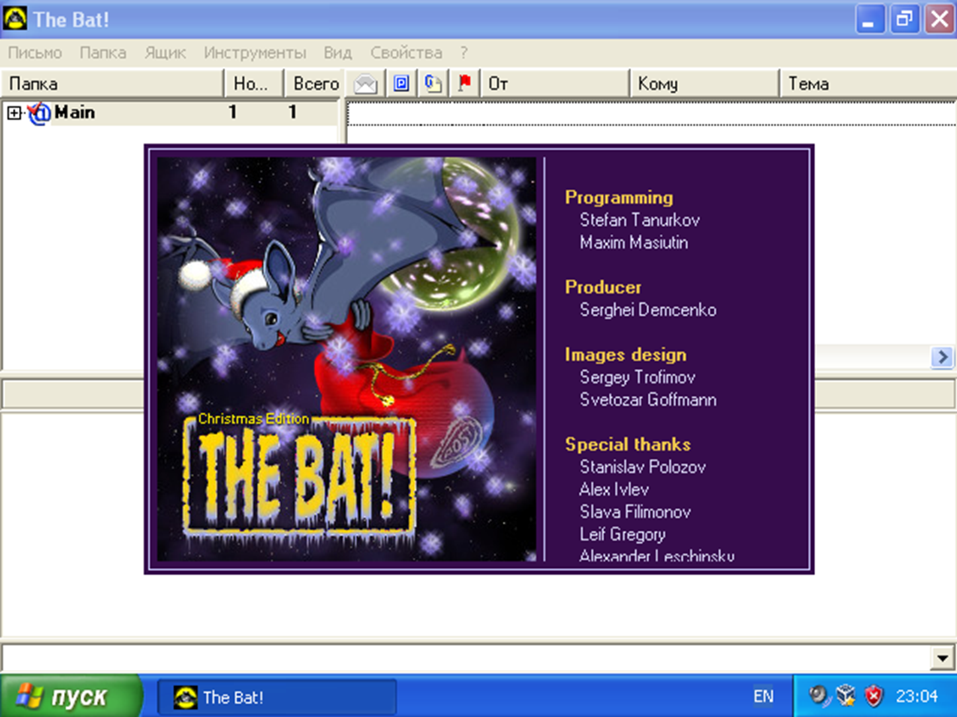957x717 pixels.
Task: Open the Инструменты menu
Action: coord(254,52)
